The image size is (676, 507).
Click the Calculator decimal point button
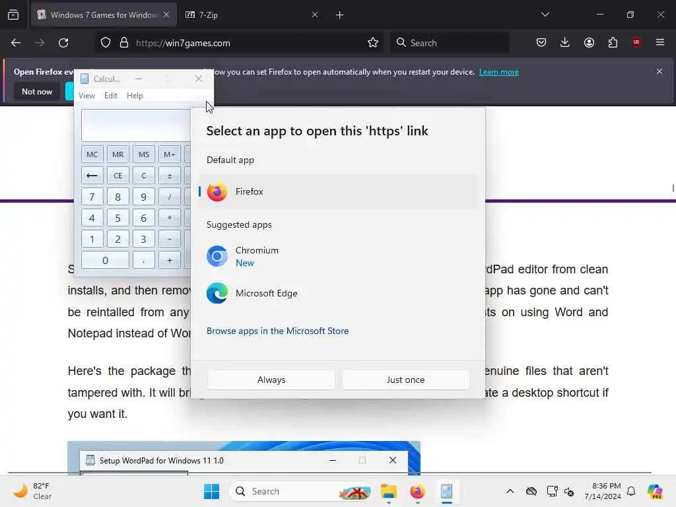[143, 260]
